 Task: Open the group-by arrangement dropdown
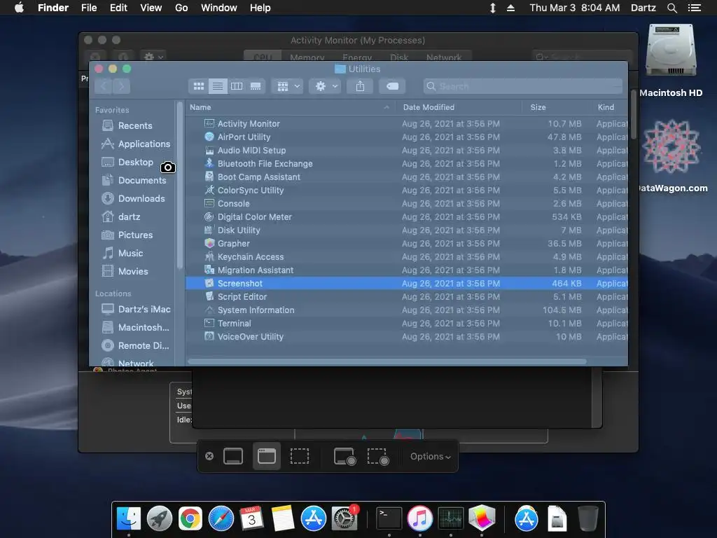(288, 86)
